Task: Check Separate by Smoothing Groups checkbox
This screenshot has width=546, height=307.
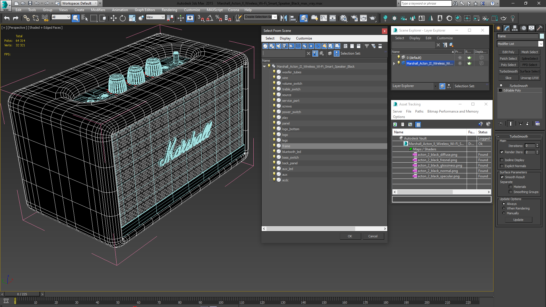Action: [510, 192]
